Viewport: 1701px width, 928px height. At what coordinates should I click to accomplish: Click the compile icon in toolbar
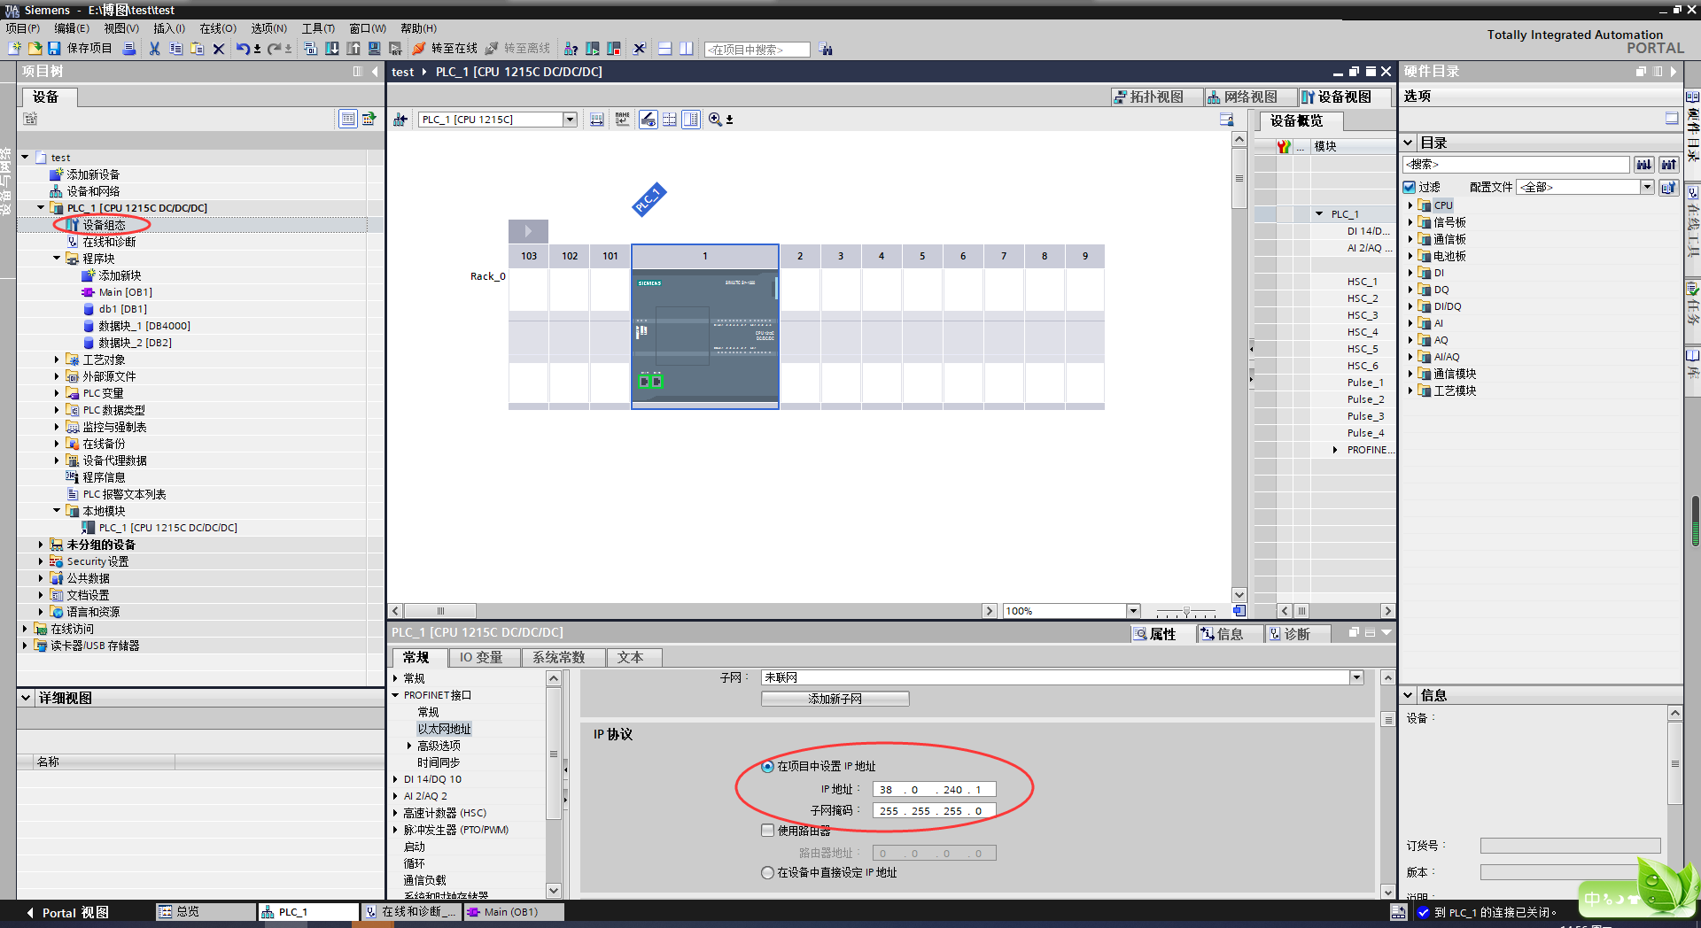(x=310, y=49)
